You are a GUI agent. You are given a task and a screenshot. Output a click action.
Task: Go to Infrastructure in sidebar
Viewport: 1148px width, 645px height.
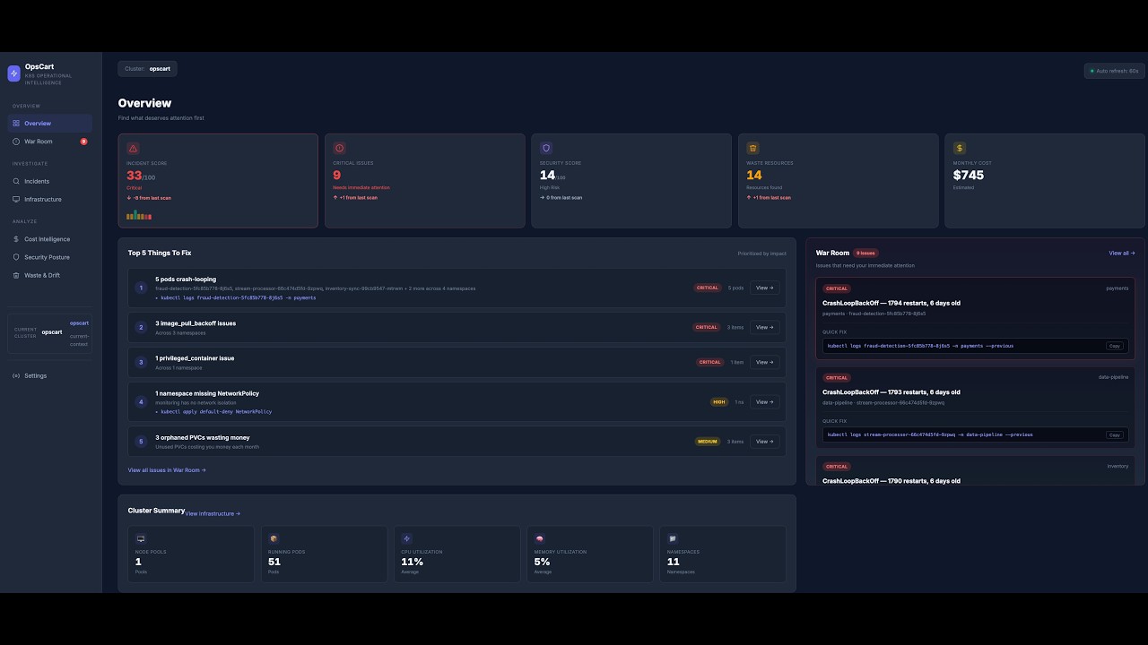(50, 199)
